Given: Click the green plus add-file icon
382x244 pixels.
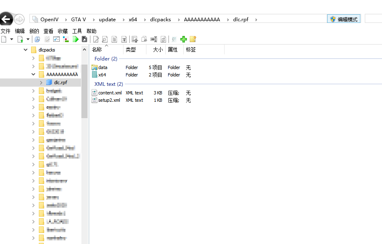Looking at the screenshot, I should (184, 39).
